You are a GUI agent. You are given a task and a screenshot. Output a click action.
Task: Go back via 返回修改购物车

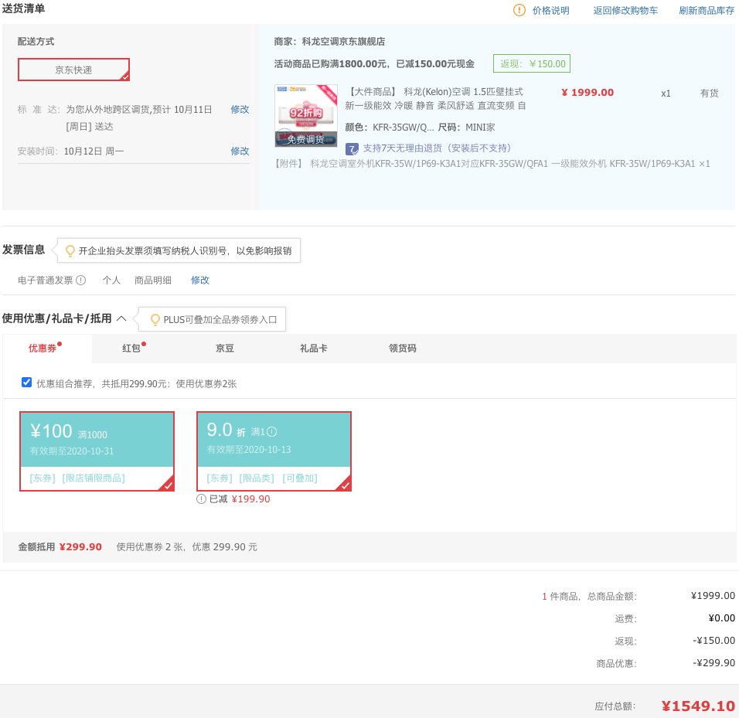(625, 10)
